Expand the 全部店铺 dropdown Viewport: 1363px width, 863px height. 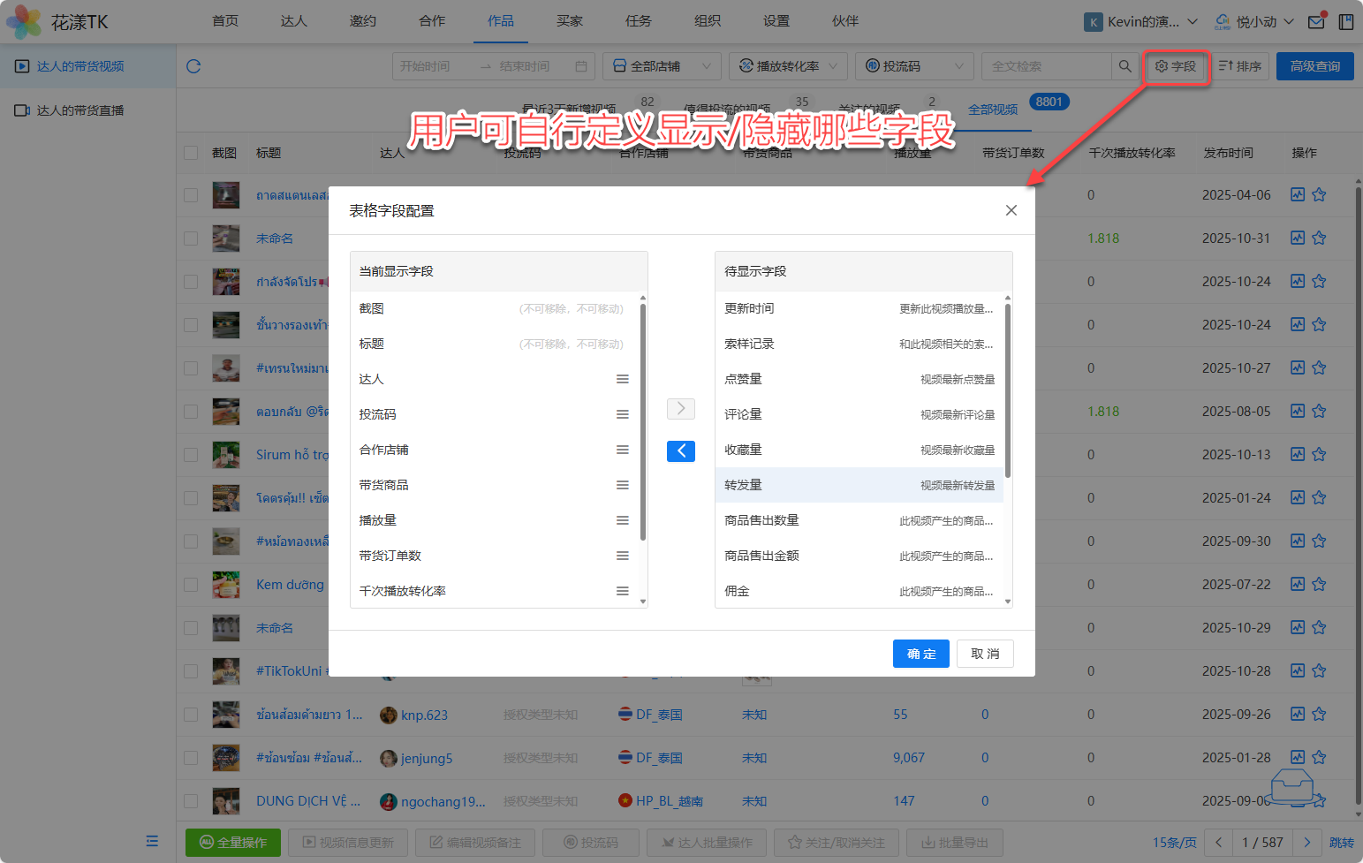[x=662, y=66]
